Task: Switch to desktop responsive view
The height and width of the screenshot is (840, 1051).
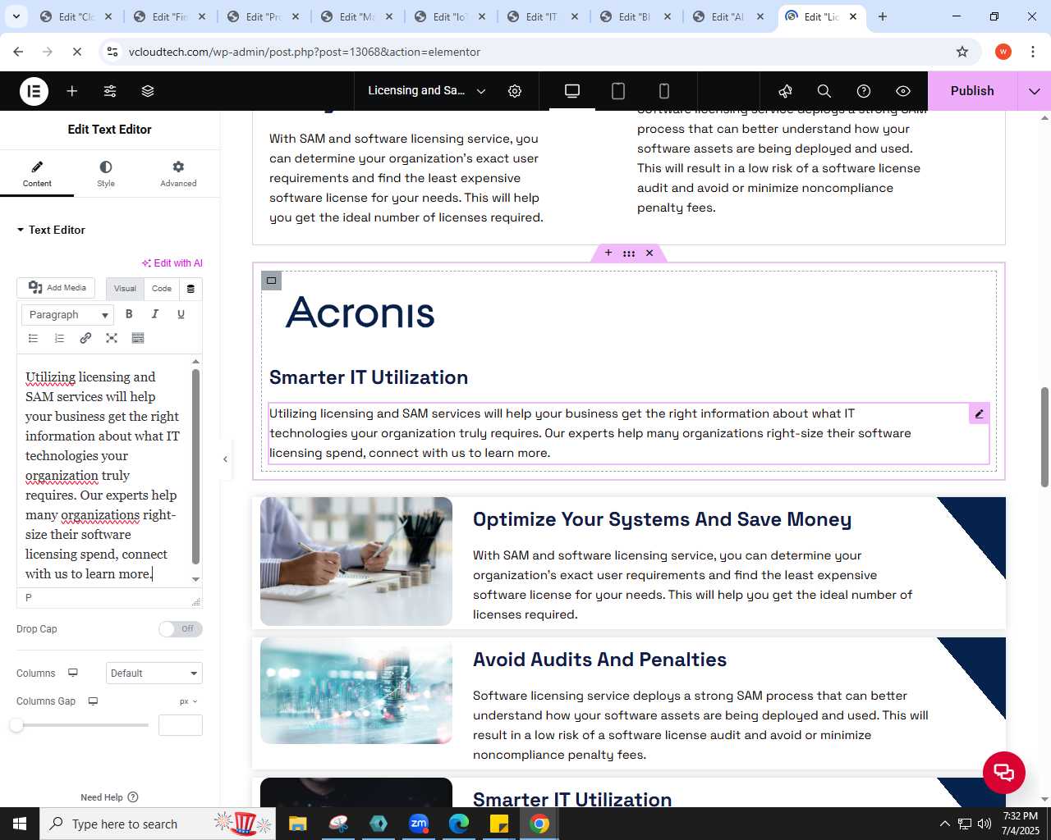Action: click(x=572, y=91)
